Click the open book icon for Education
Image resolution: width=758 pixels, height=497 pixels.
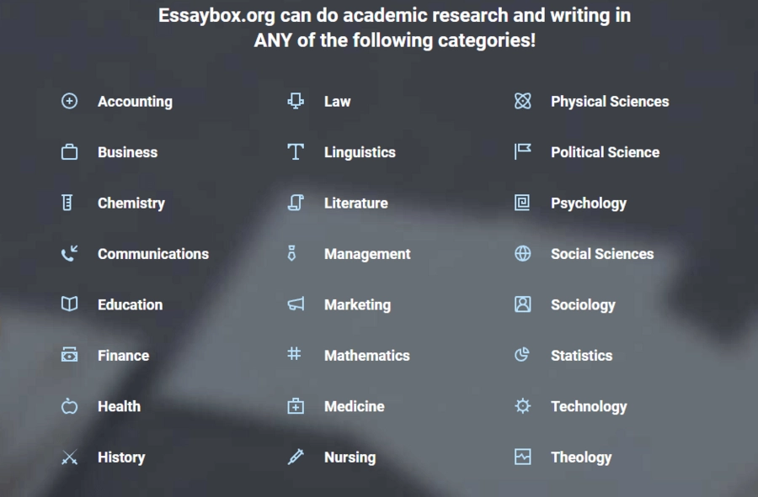[69, 304]
